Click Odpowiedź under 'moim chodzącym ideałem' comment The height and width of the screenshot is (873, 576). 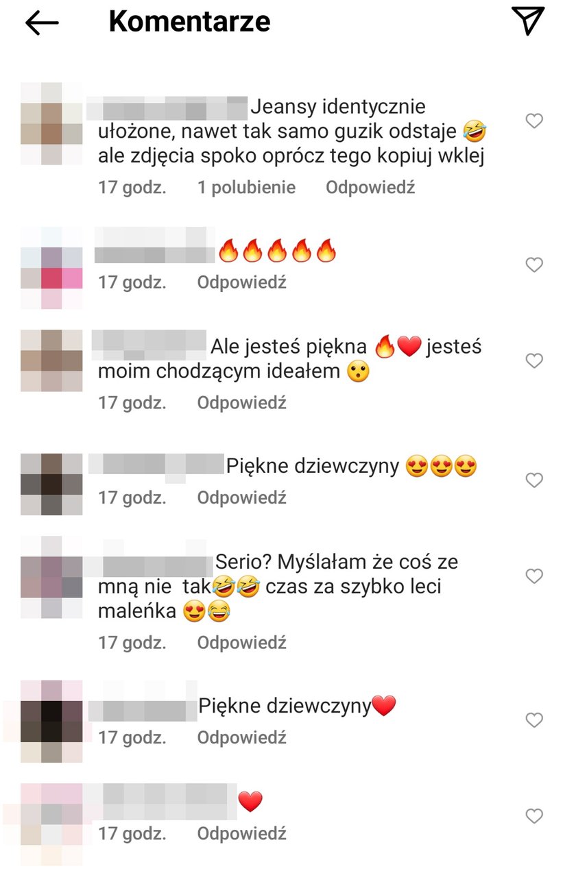point(241,403)
